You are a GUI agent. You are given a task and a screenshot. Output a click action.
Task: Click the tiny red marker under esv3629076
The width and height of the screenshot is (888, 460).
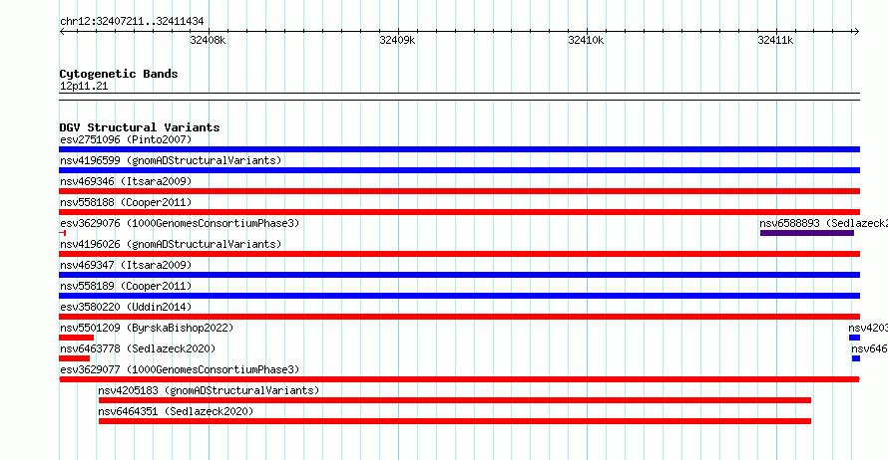click(62, 233)
